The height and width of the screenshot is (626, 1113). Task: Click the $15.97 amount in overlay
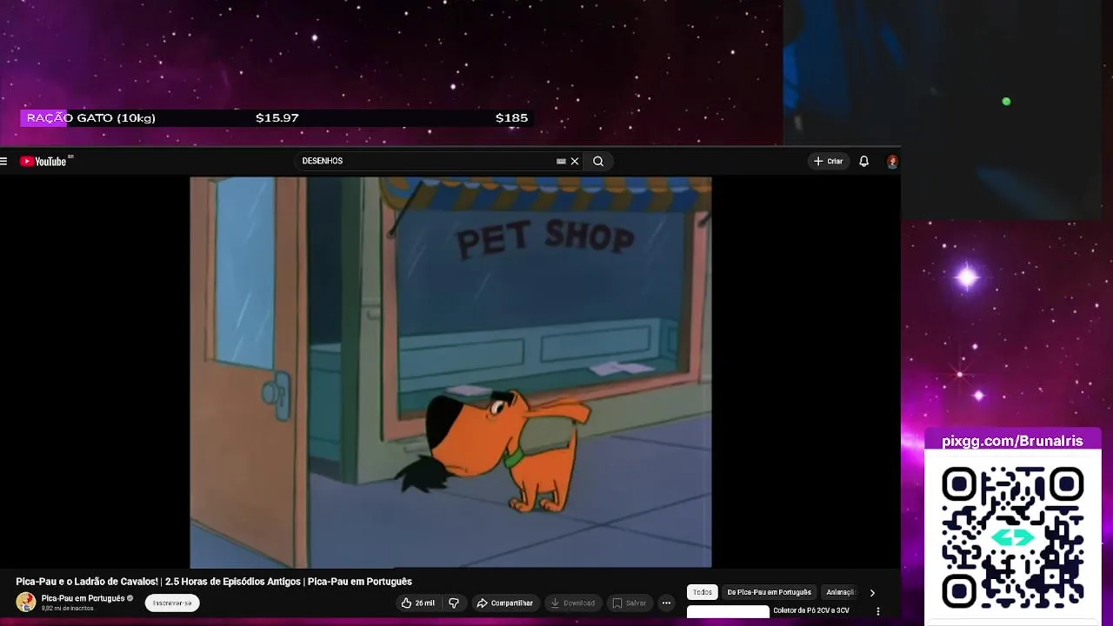pyautogui.click(x=277, y=117)
